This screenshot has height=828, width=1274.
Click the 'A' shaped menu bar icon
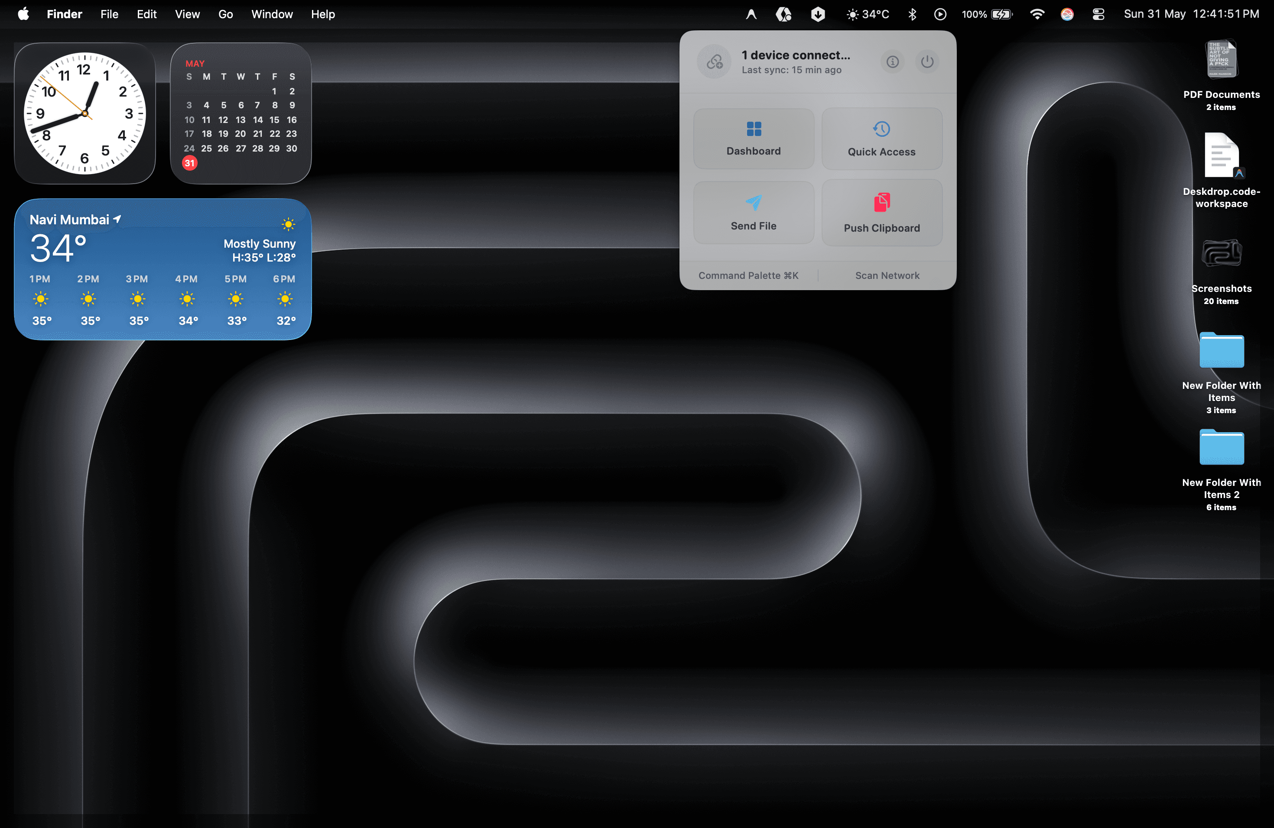click(751, 14)
